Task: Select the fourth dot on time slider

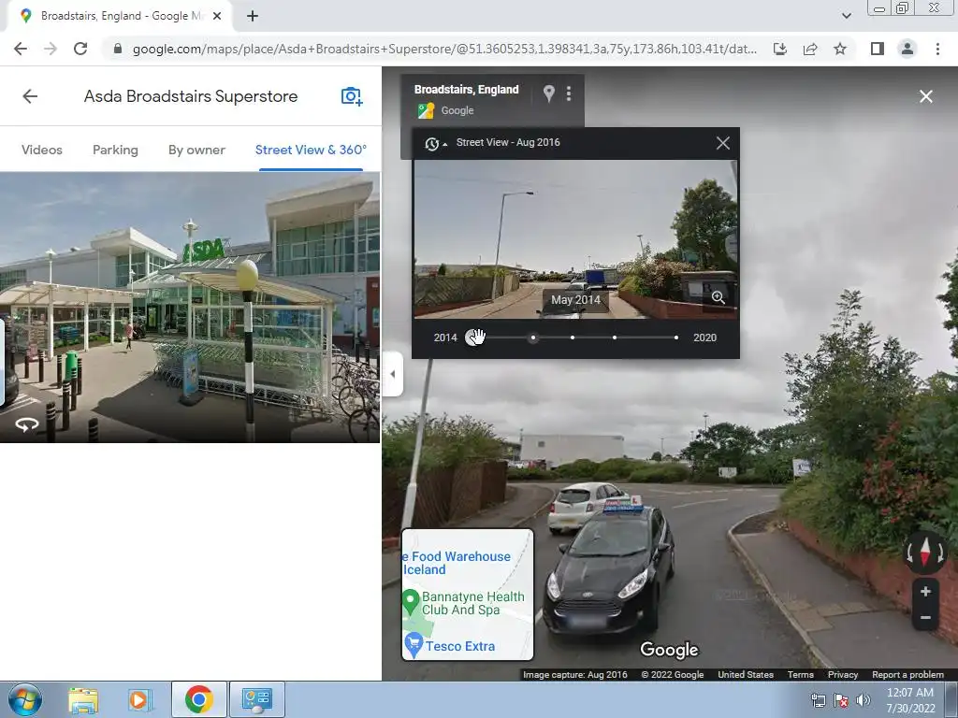Action: pyautogui.click(x=615, y=337)
